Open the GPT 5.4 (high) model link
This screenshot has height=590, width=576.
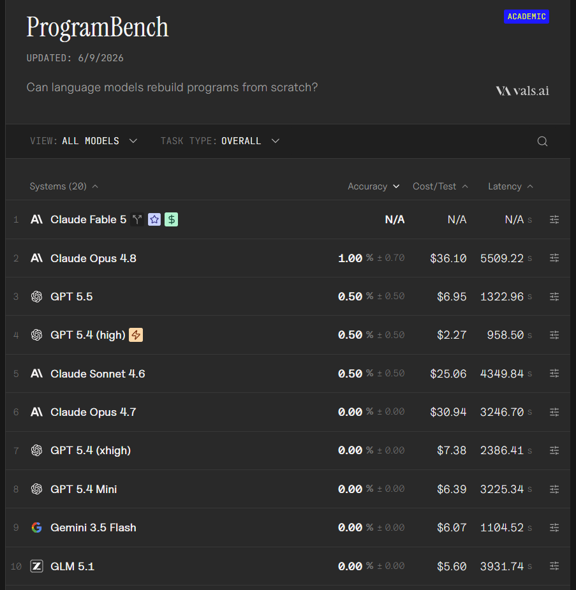click(x=88, y=335)
